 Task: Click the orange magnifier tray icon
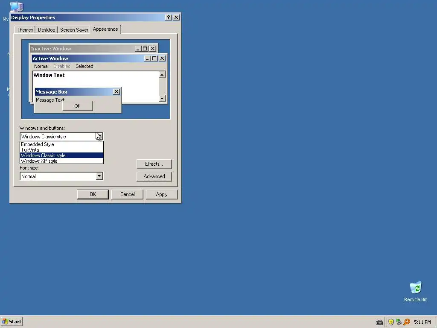click(x=407, y=322)
